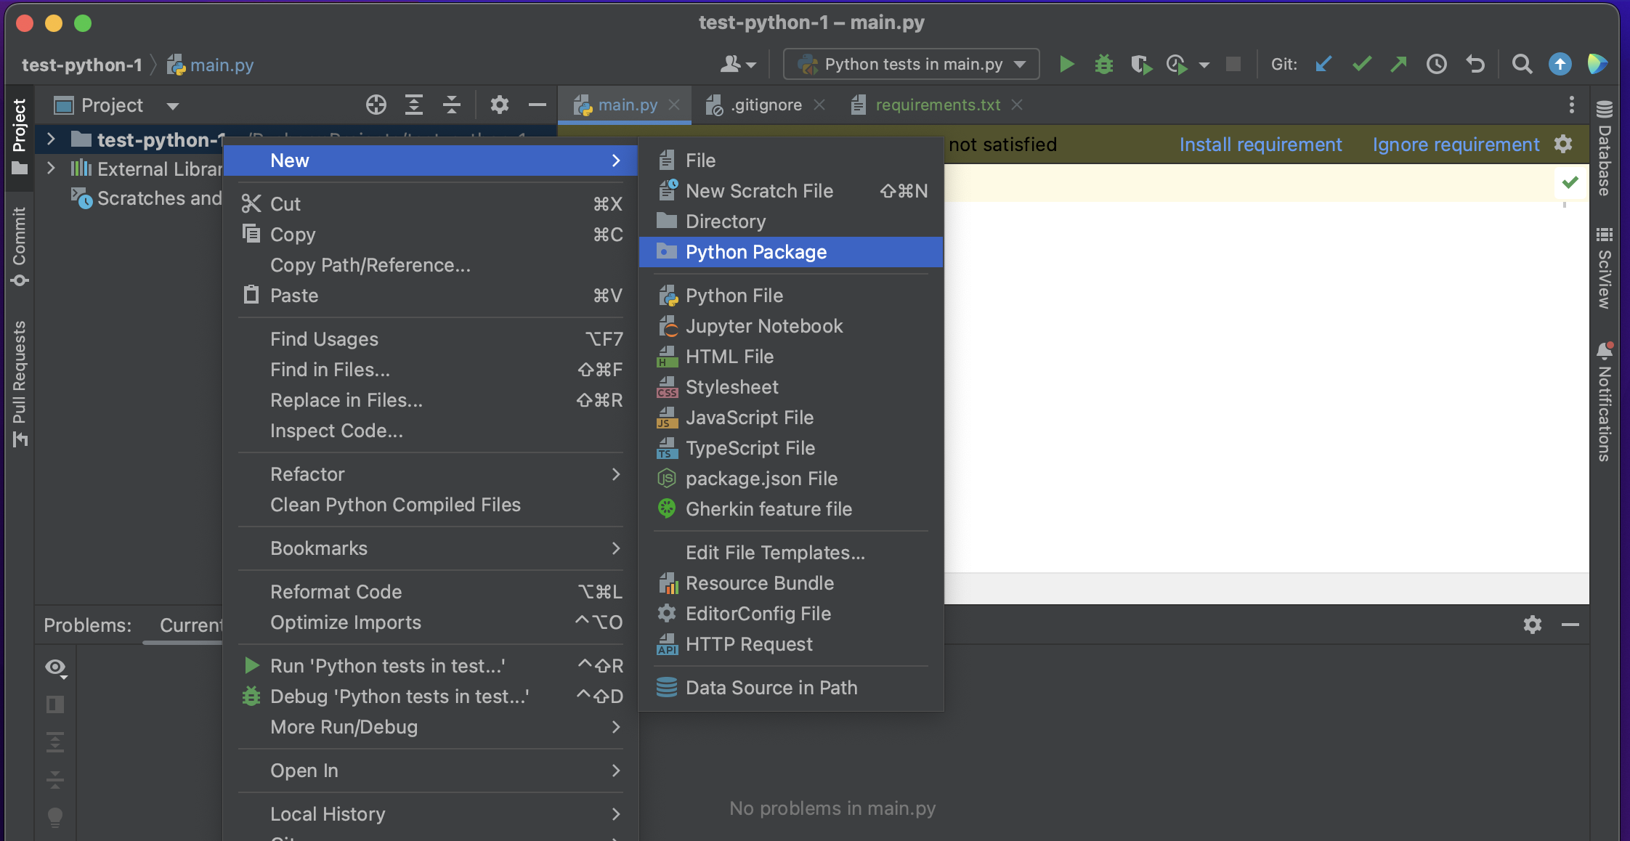Click the green Run button in toolbar

pyautogui.click(x=1066, y=65)
